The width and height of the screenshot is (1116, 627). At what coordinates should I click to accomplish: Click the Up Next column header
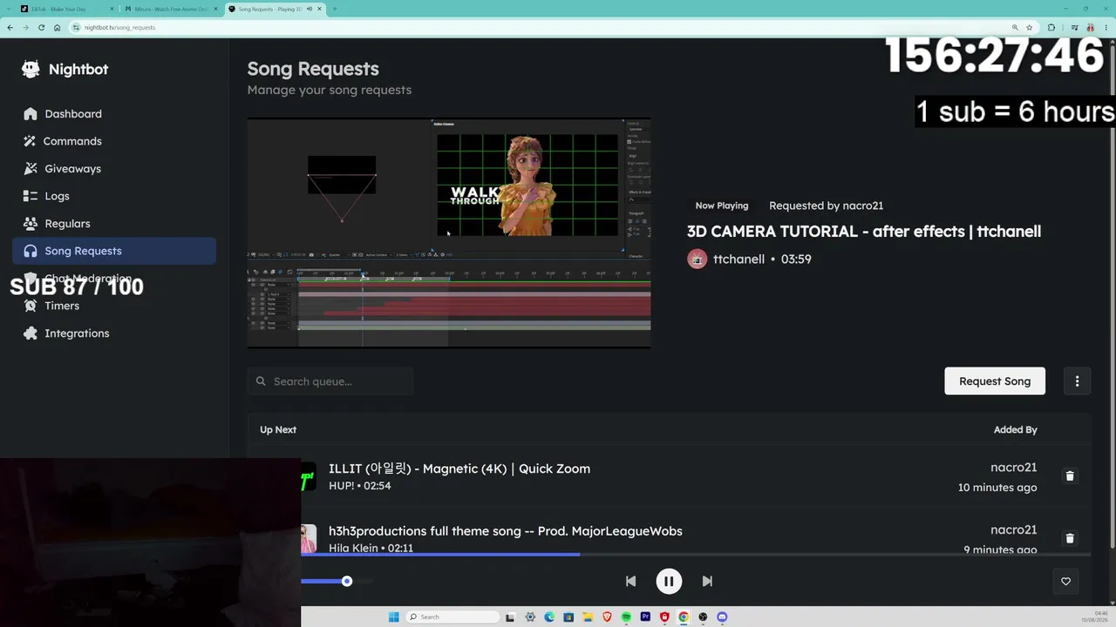[278, 429]
